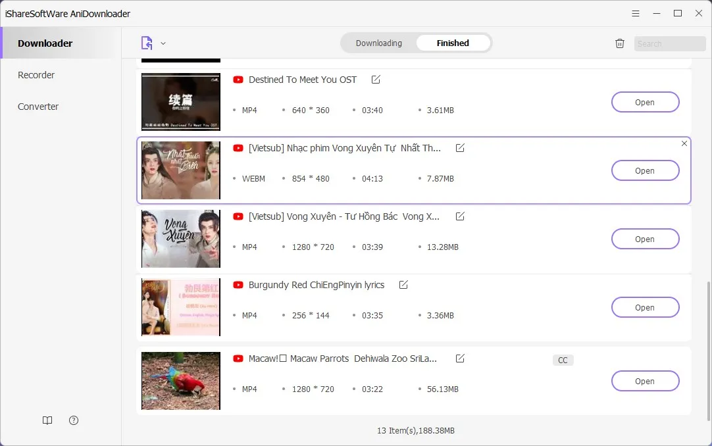Click the '03:22' duration of Macaw video
Viewport: 712px width, 446px height.
(x=372, y=389)
